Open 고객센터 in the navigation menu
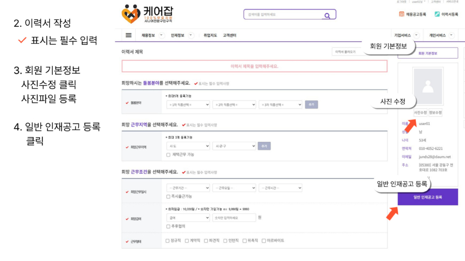Image resolution: width=465 pixels, height=261 pixels. [229, 35]
